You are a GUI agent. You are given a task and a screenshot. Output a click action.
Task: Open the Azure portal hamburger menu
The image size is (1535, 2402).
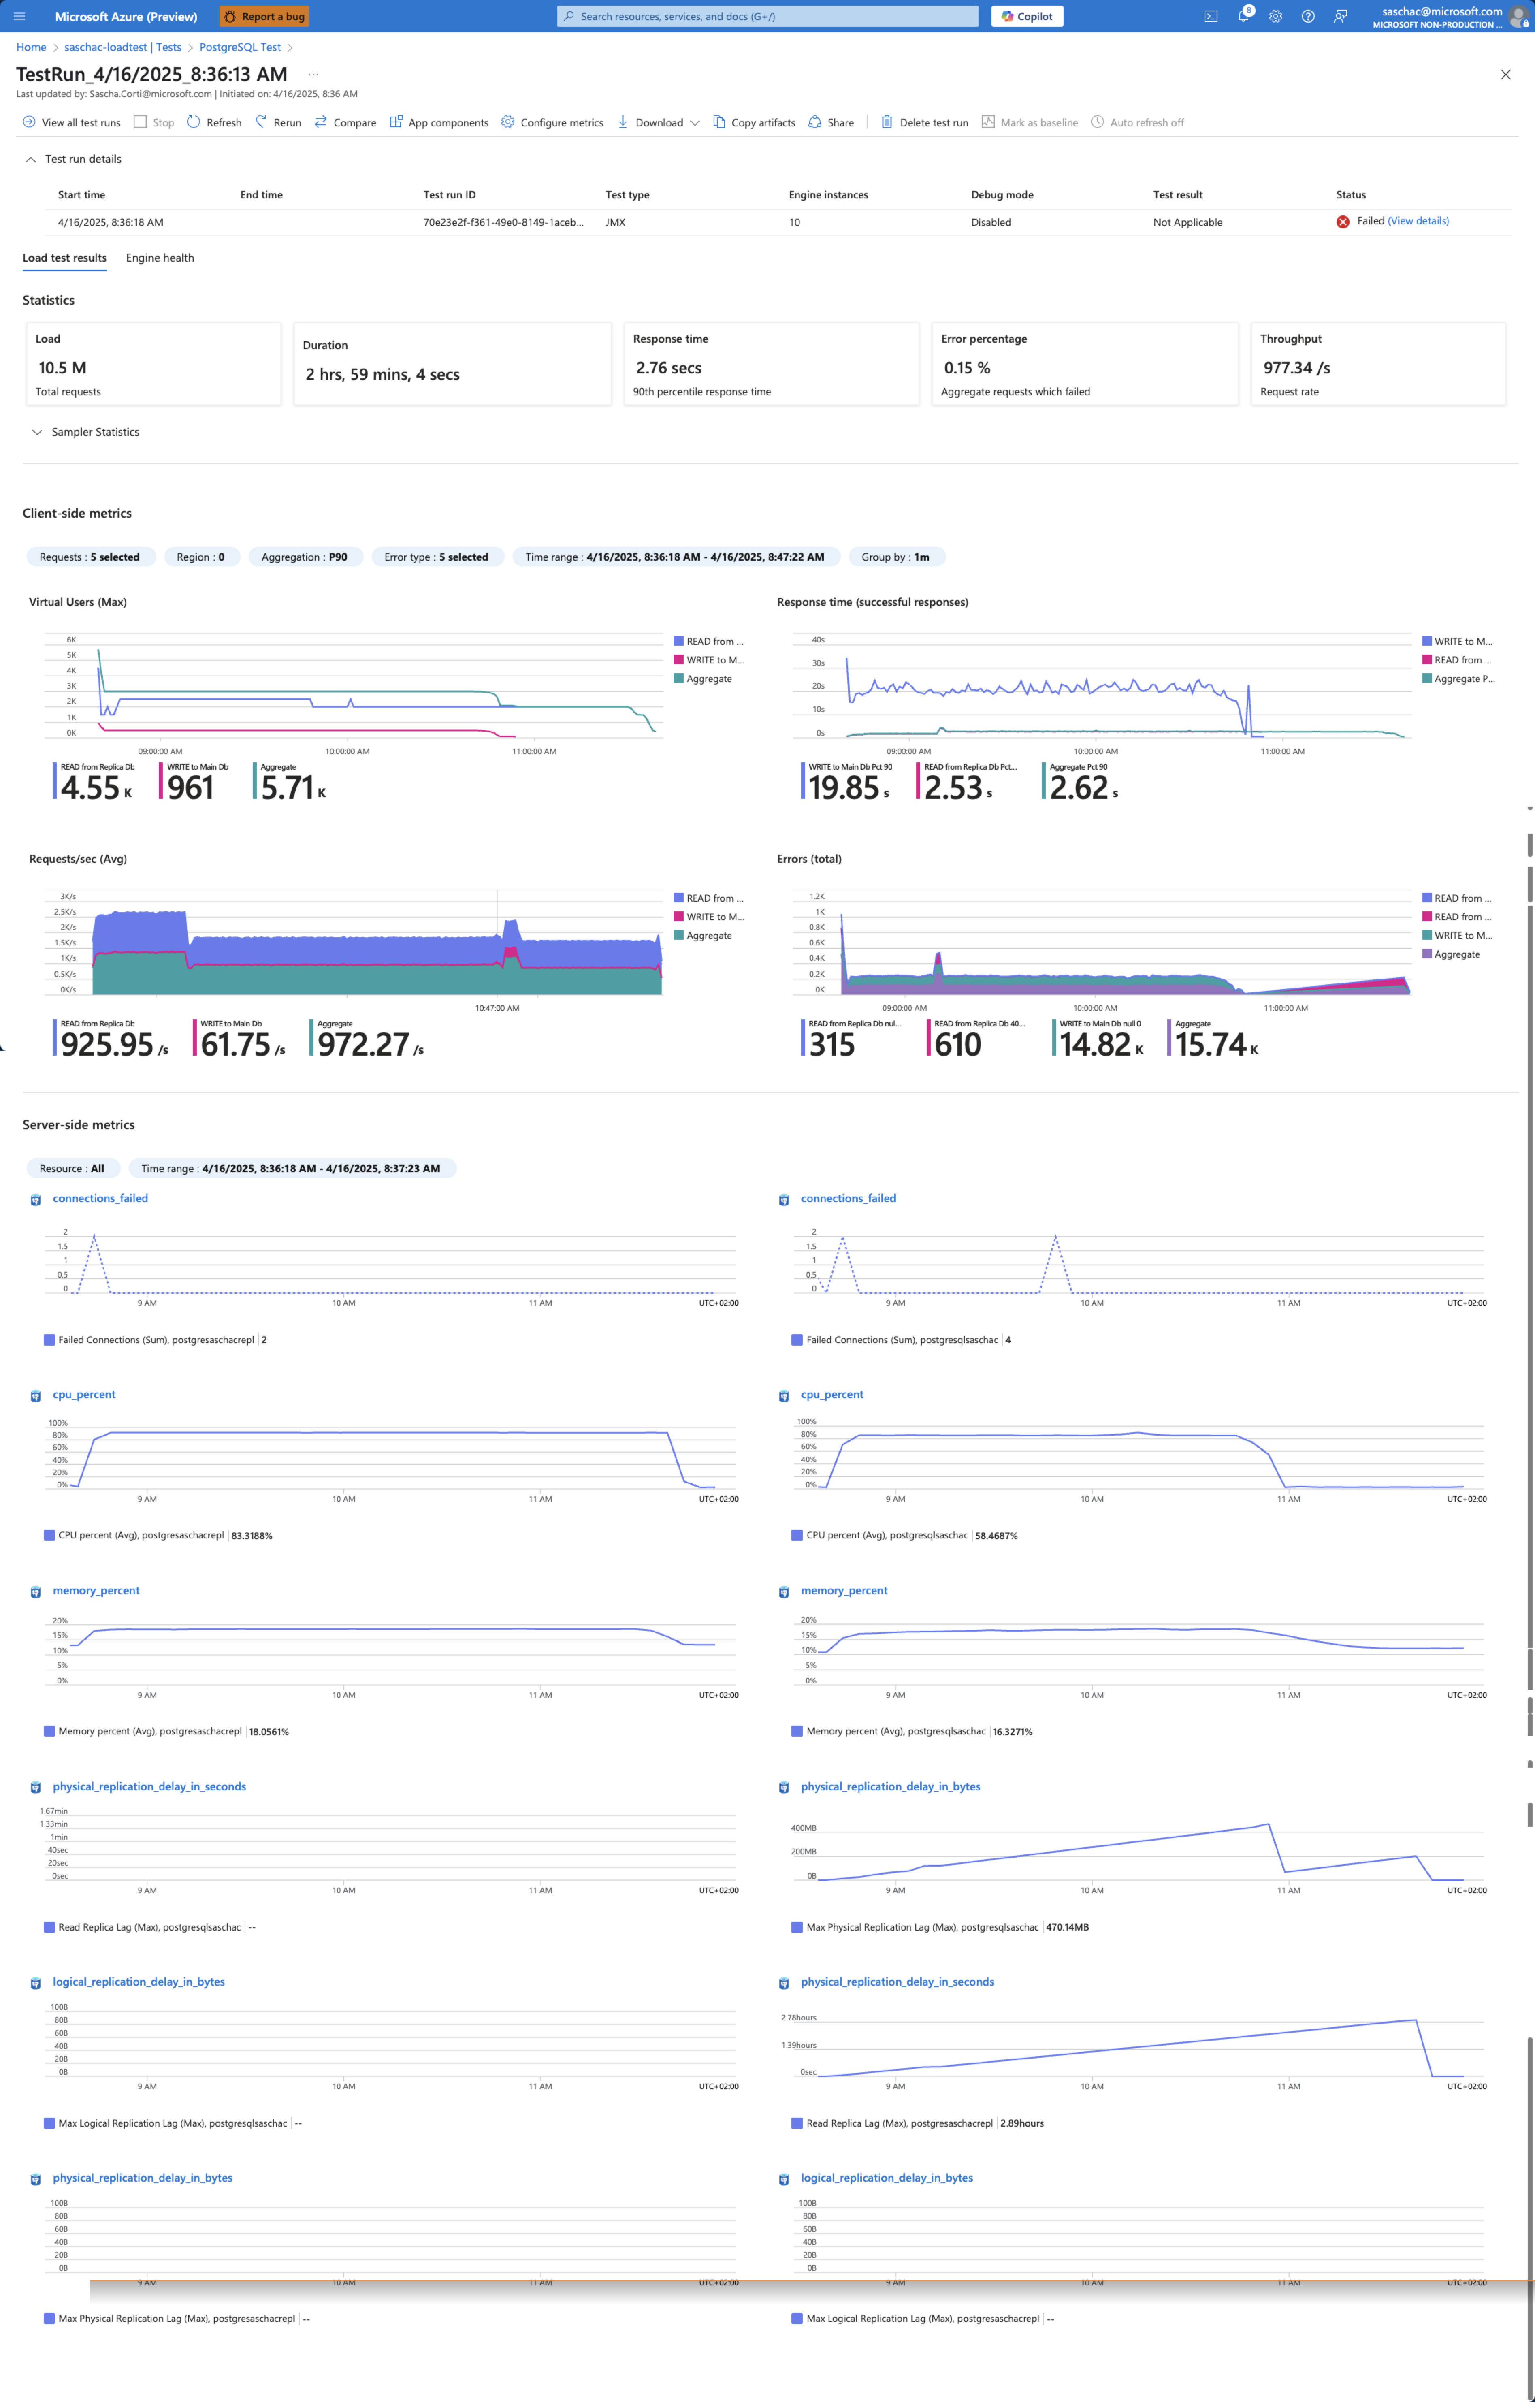[x=19, y=16]
